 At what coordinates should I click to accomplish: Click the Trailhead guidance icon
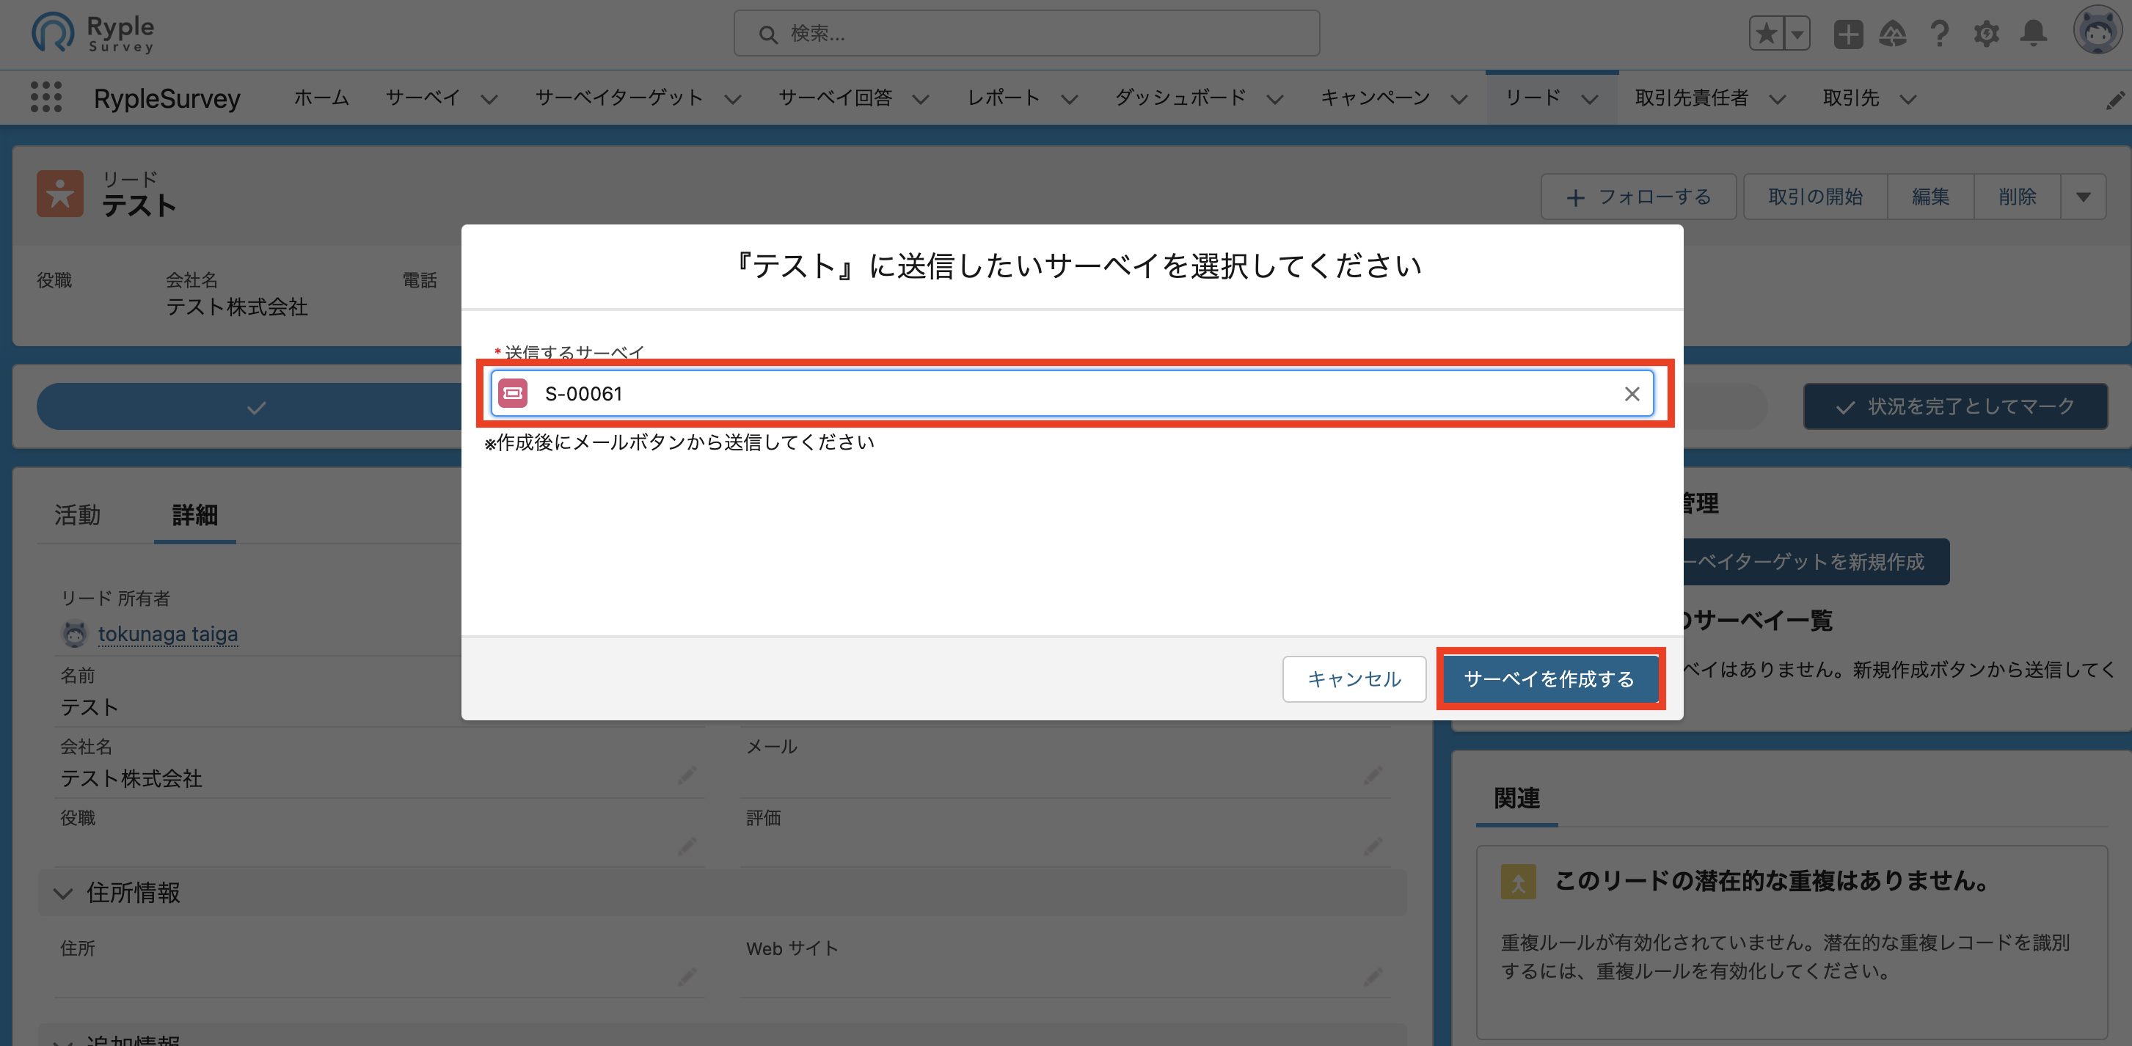[x=1893, y=34]
